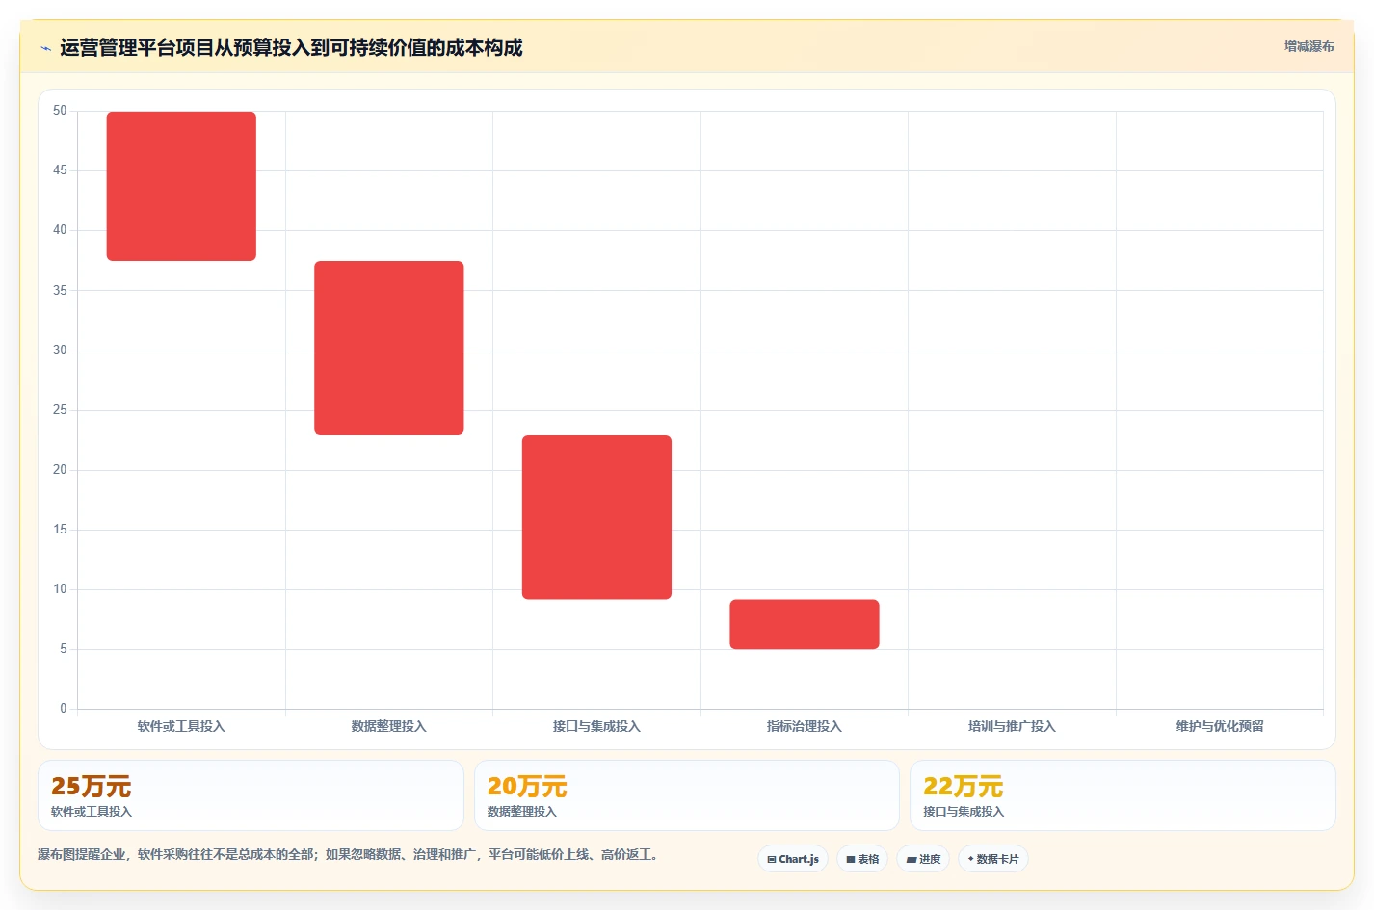Click the 数据卡片 tag chip

[x=993, y=859]
